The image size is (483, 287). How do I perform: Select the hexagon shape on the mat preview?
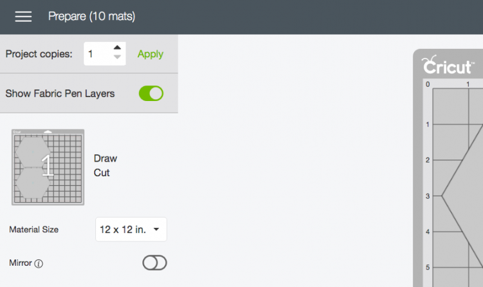click(462, 196)
